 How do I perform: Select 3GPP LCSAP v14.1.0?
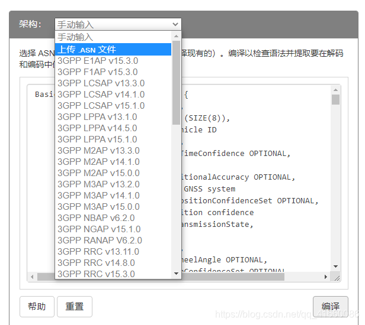point(113,95)
